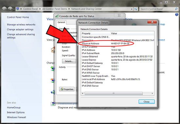Expand the arrow after All Control Panel Items

(69, 9)
